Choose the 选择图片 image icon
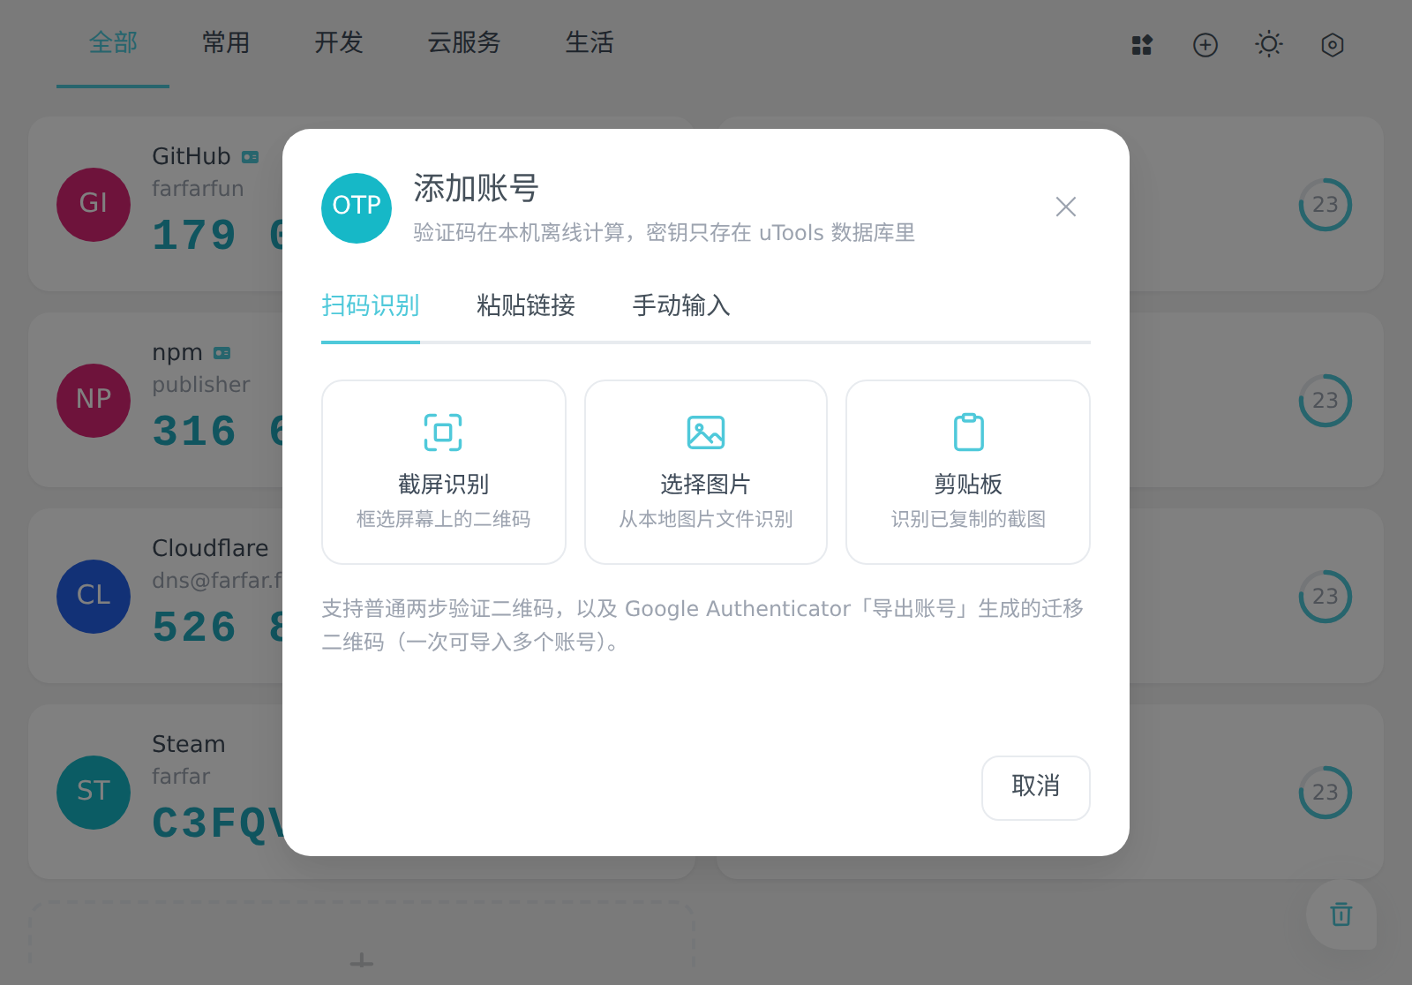The height and width of the screenshot is (985, 1412). (706, 432)
